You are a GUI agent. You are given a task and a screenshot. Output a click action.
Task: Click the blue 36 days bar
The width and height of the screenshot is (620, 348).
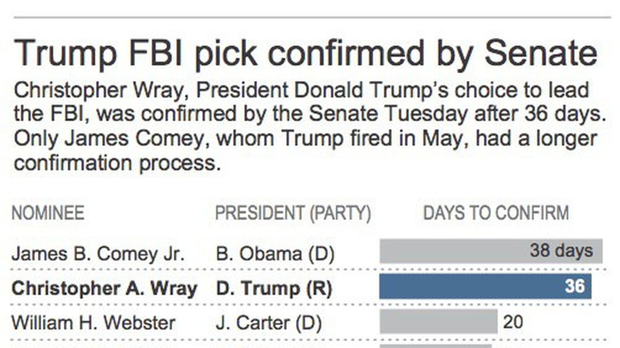tap(468, 286)
